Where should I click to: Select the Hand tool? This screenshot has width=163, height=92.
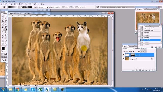pos(3,44)
